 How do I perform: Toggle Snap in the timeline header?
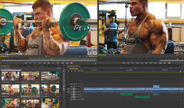tap(72, 71)
